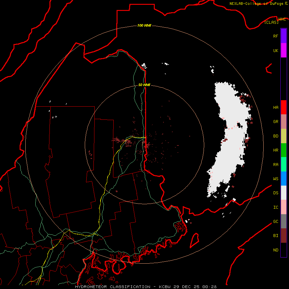Click the 100 NMI range ring label
289x289 pixels.
point(144,25)
